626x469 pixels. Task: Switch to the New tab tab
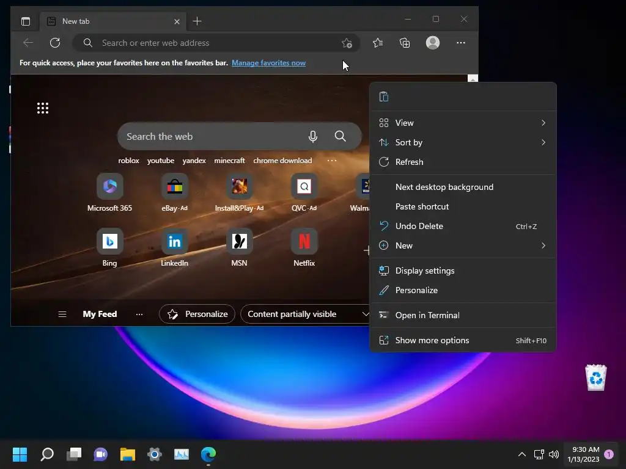click(112, 21)
